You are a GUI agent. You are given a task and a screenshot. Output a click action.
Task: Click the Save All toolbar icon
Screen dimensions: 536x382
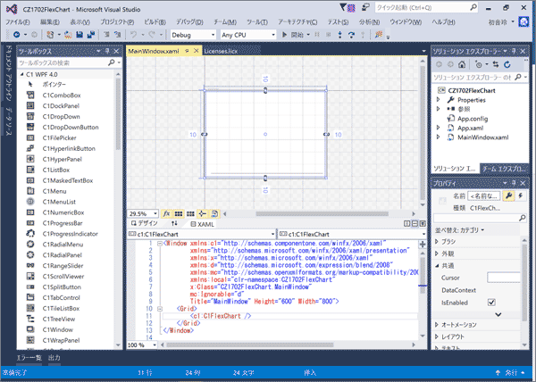[91, 35]
